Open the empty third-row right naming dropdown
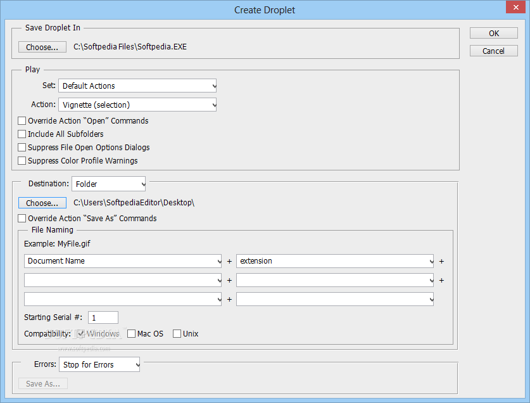 (335, 299)
